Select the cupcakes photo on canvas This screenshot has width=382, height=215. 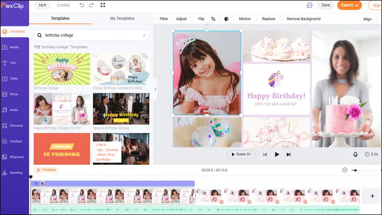(277, 46)
